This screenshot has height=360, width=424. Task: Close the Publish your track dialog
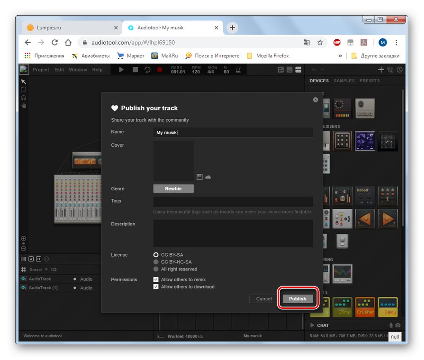tap(316, 100)
